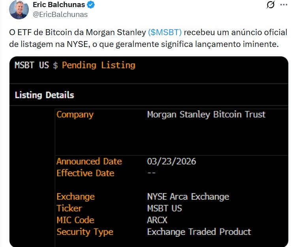
Task: Click the announced date value 03/23/2026
Action: [x=171, y=161]
